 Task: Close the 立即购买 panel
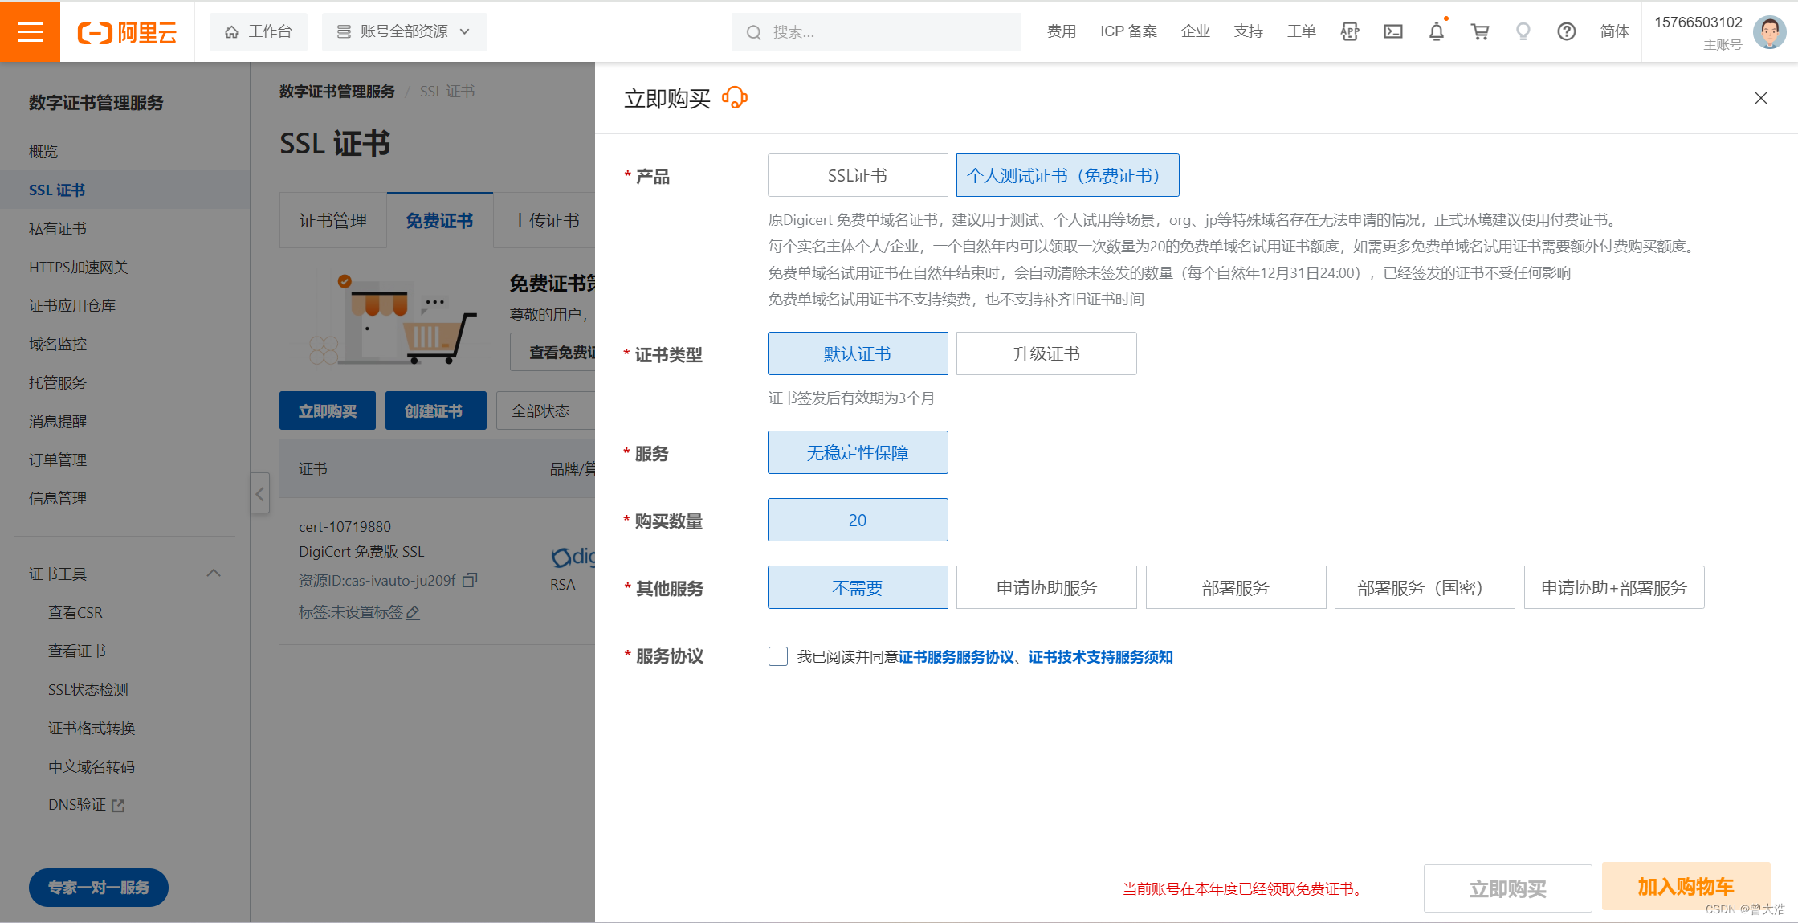pos(1761,98)
